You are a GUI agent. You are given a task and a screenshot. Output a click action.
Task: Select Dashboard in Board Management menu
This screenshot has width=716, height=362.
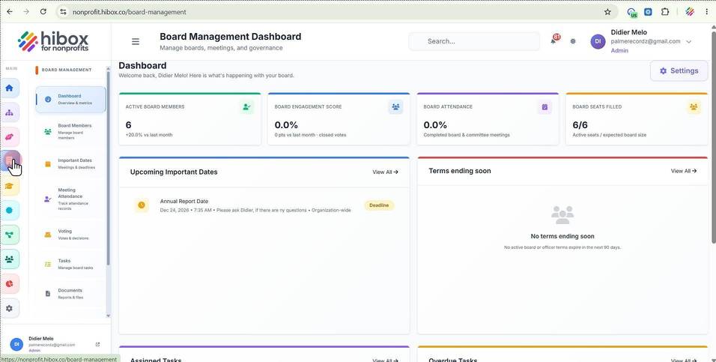[70, 99]
